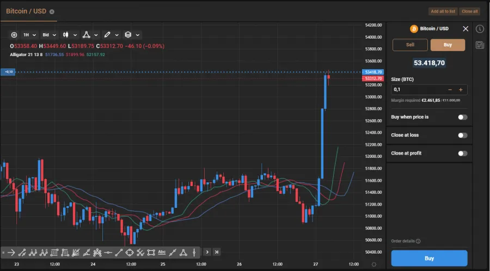Open the 1H timeframe dropdown
This screenshot has width=490, height=271.
(x=30, y=35)
